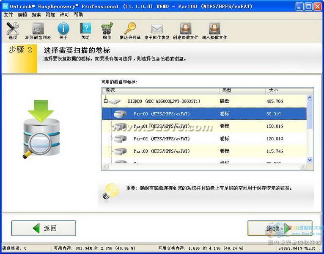
Task: Click the 465.76G size value
Action: point(275,101)
